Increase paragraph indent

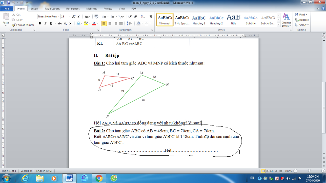pyautogui.click(x=135, y=17)
